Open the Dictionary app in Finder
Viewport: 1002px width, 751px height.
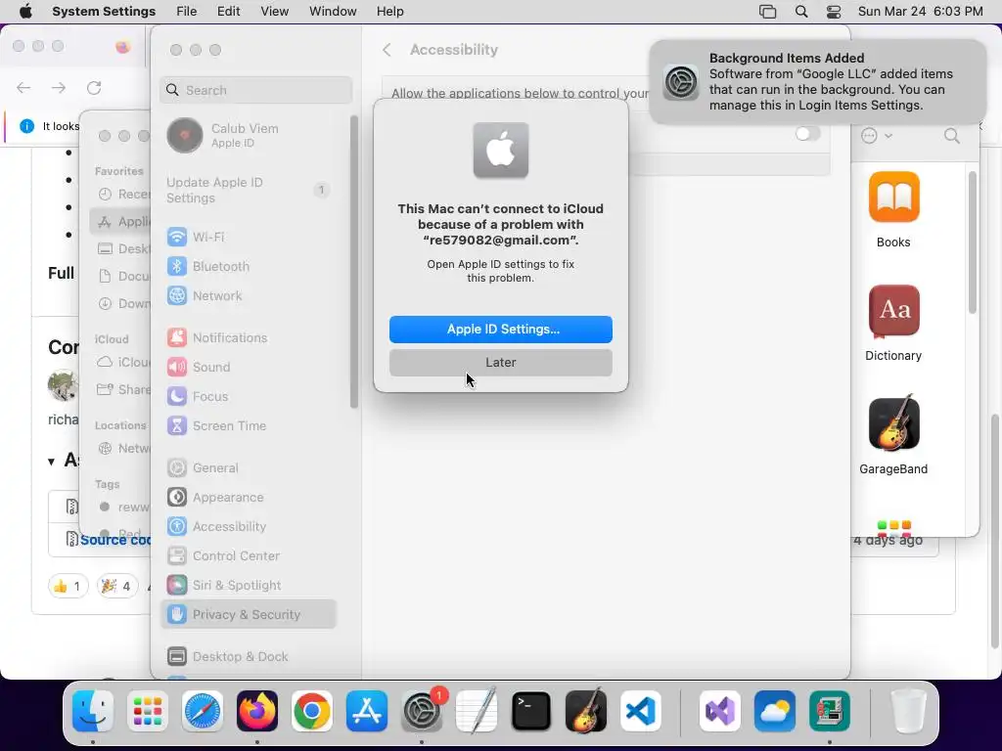click(x=893, y=323)
